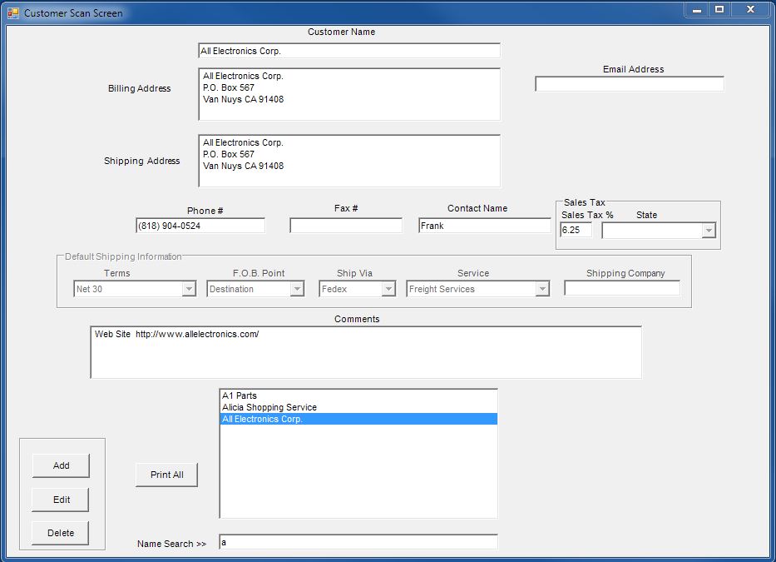Screen dimensions: 776x562
Task: Click the Print All button
Action: [x=167, y=475]
